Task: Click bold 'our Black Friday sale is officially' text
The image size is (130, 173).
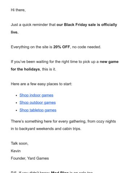Action: (x=87, y=25)
